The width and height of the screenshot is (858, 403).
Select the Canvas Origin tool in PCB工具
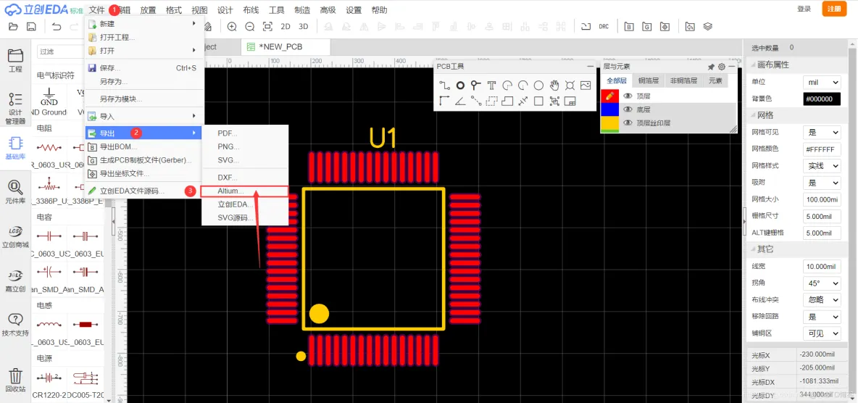coord(444,101)
